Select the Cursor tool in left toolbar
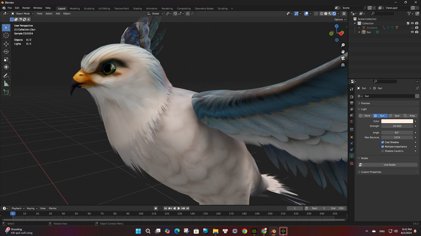The height and width of the screenshot is (236, 421). click(6, 35)
